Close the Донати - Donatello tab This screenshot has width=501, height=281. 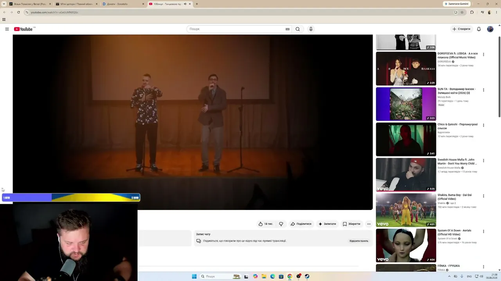click(143, 4)
